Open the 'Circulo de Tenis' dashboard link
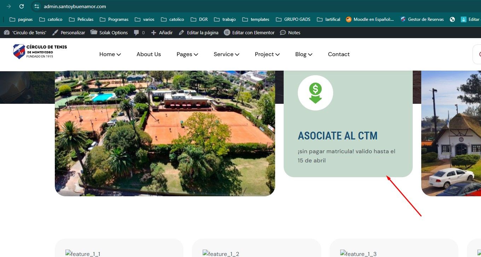 tap(25, 32)
